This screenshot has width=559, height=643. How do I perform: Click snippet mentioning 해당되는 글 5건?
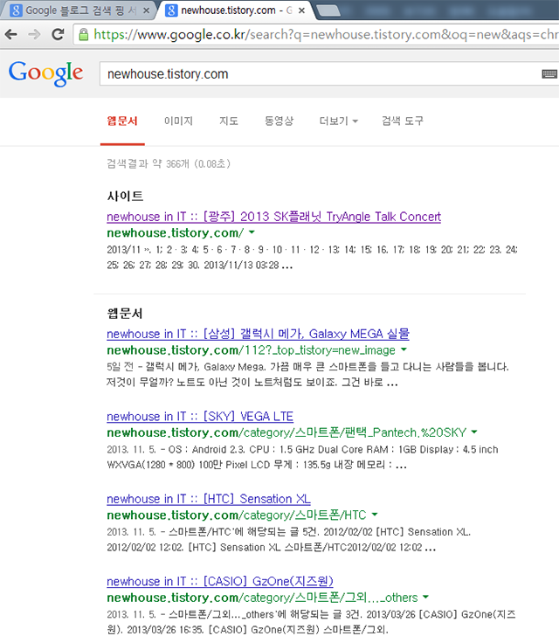tap(289, 539)
